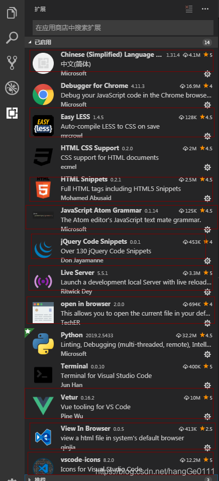Click publisher name Pine Wu
Viewport: 219px width, 481px height.
[72, 416]
